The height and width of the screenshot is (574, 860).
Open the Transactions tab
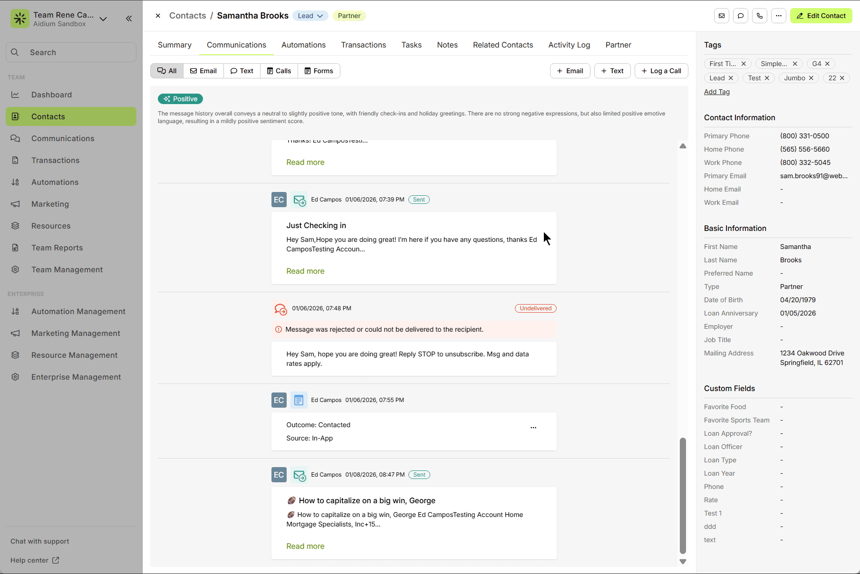(363, 45)
